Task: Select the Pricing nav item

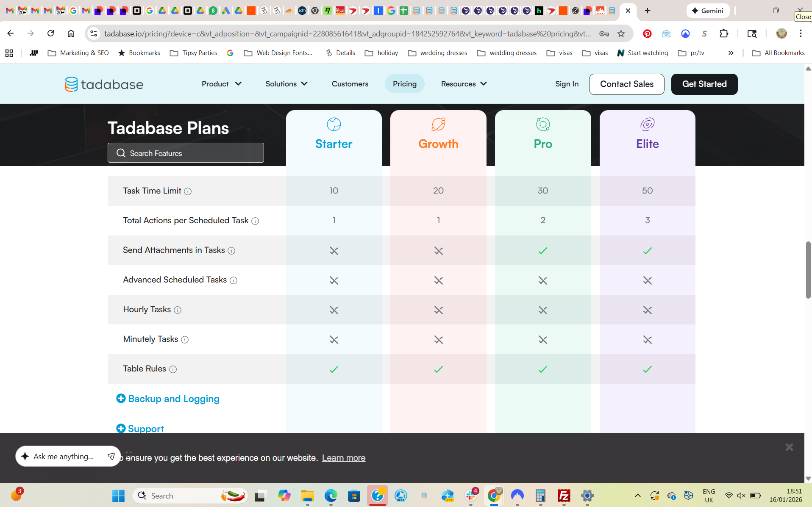Action: coord(404,84)
